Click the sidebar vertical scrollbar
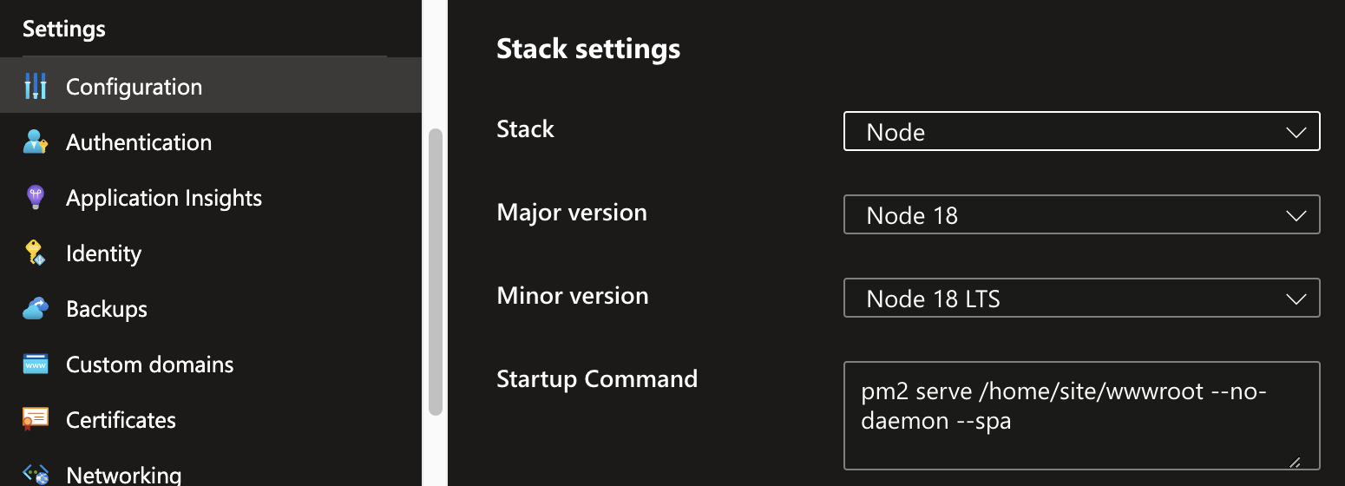The image size is (1345, 486). [435, 271]
